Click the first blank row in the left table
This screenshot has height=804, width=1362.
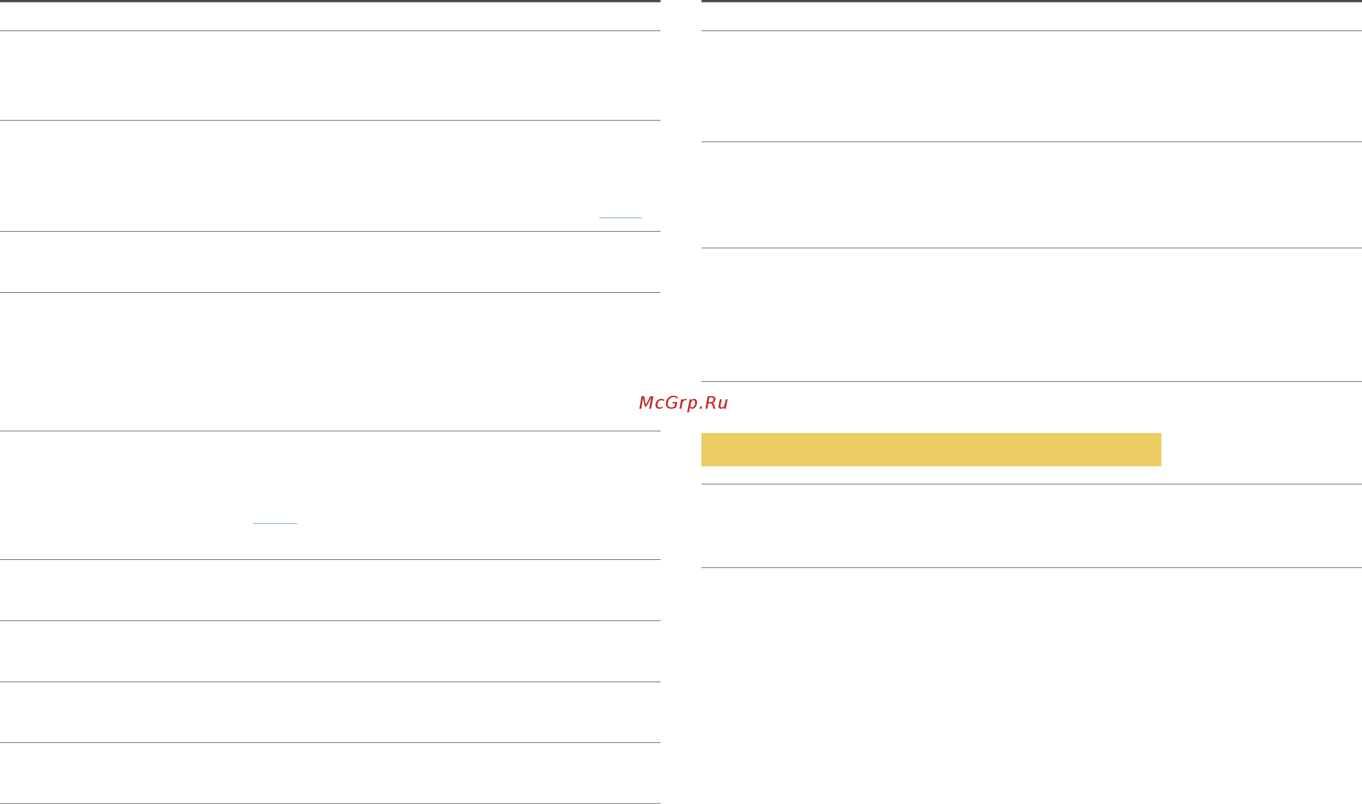(x=330, y=76)
